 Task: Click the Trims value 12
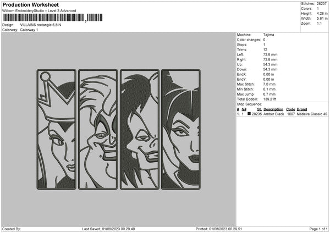pyautogui.click(x=265, y=49)
